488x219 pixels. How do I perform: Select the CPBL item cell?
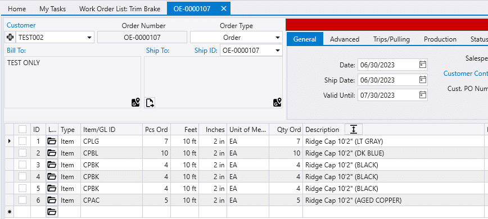click(x=112, y=153)
